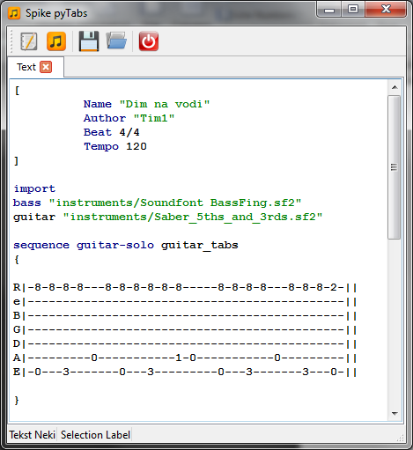Click the 120 tempo value
The image size is (413, 450).
136,146
